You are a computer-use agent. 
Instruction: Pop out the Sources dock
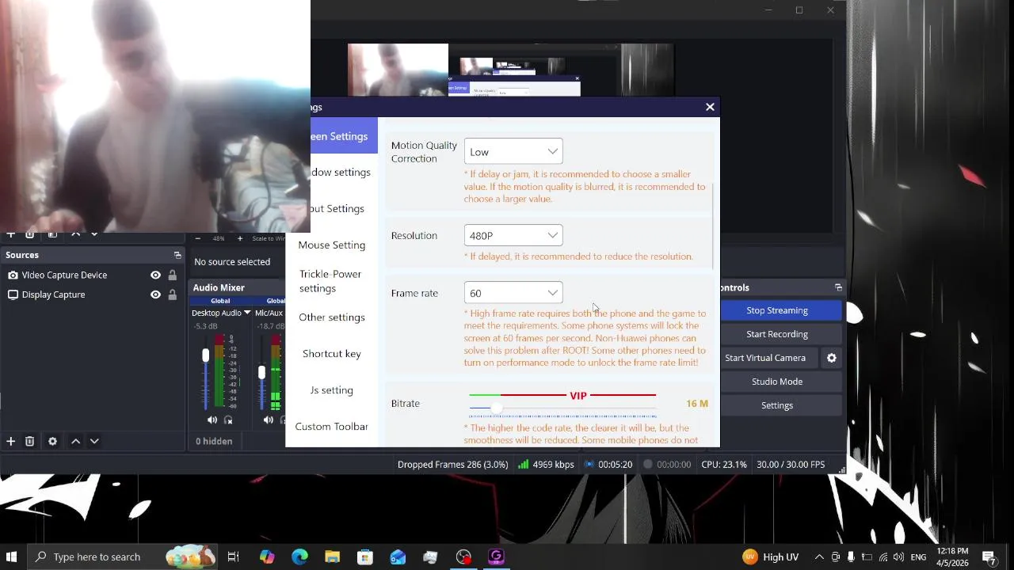177,255
